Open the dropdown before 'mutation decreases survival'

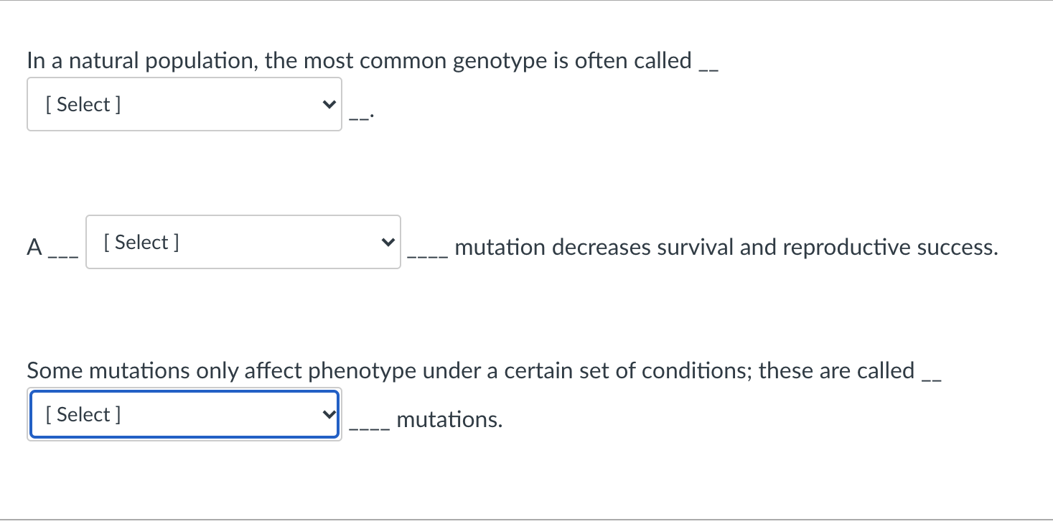[243, 242]
